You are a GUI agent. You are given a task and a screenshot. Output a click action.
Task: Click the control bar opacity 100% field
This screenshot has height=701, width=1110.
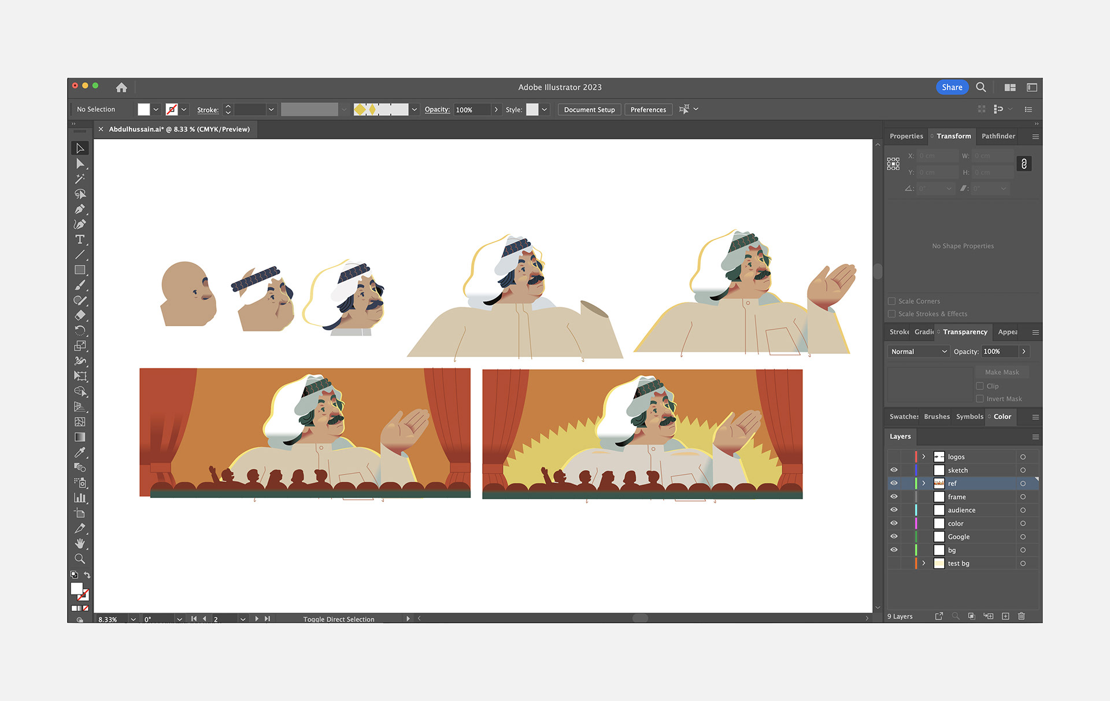pyautogui.click(x=472, y=109)
